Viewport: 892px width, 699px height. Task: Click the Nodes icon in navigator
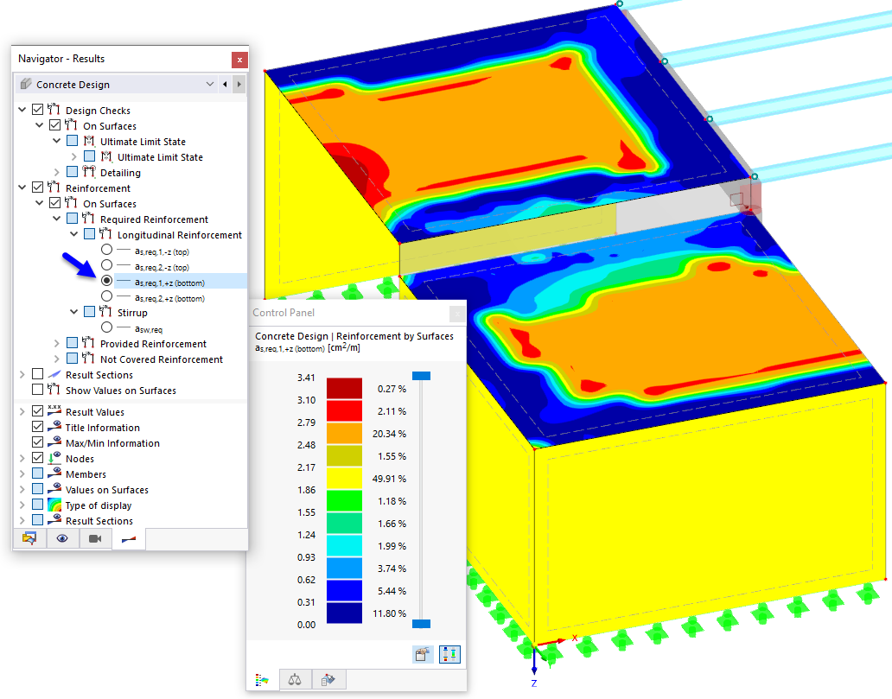54,458
